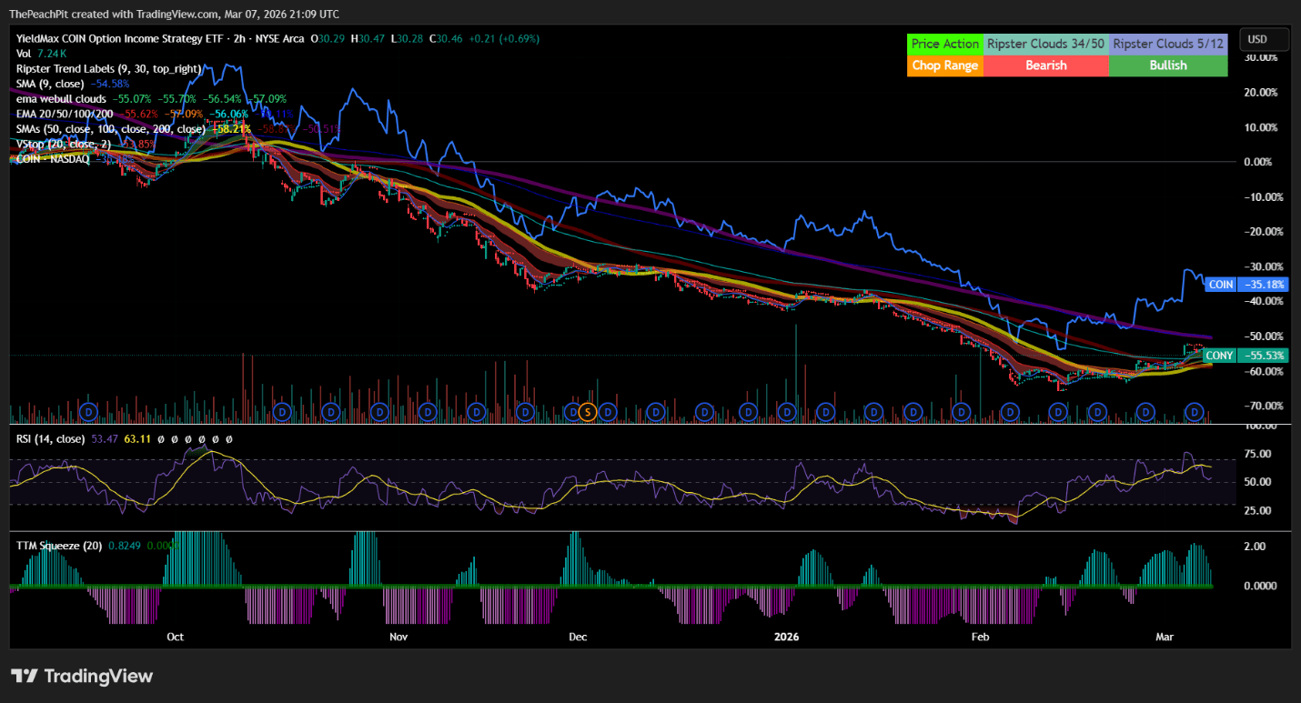The height and width of the screenshot is (703, 1301).
Task: Click the rightmost dividend D marker
Action: [1195, 412]
